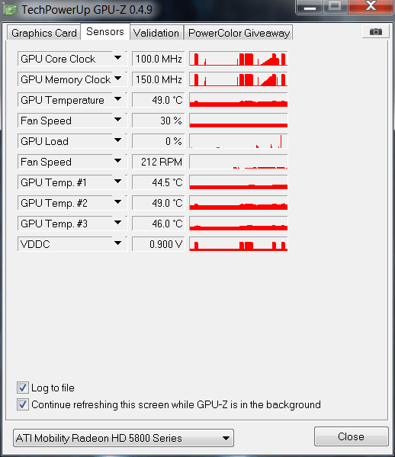
Task: Expand the GPU Load dropdown arrow
Action: pos(118,141)
